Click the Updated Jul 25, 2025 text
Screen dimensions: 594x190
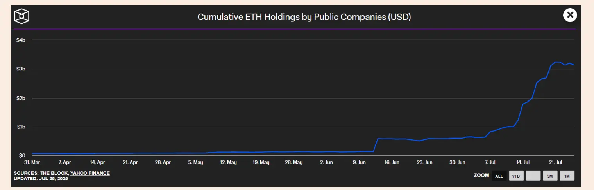[x=41, y=178]
